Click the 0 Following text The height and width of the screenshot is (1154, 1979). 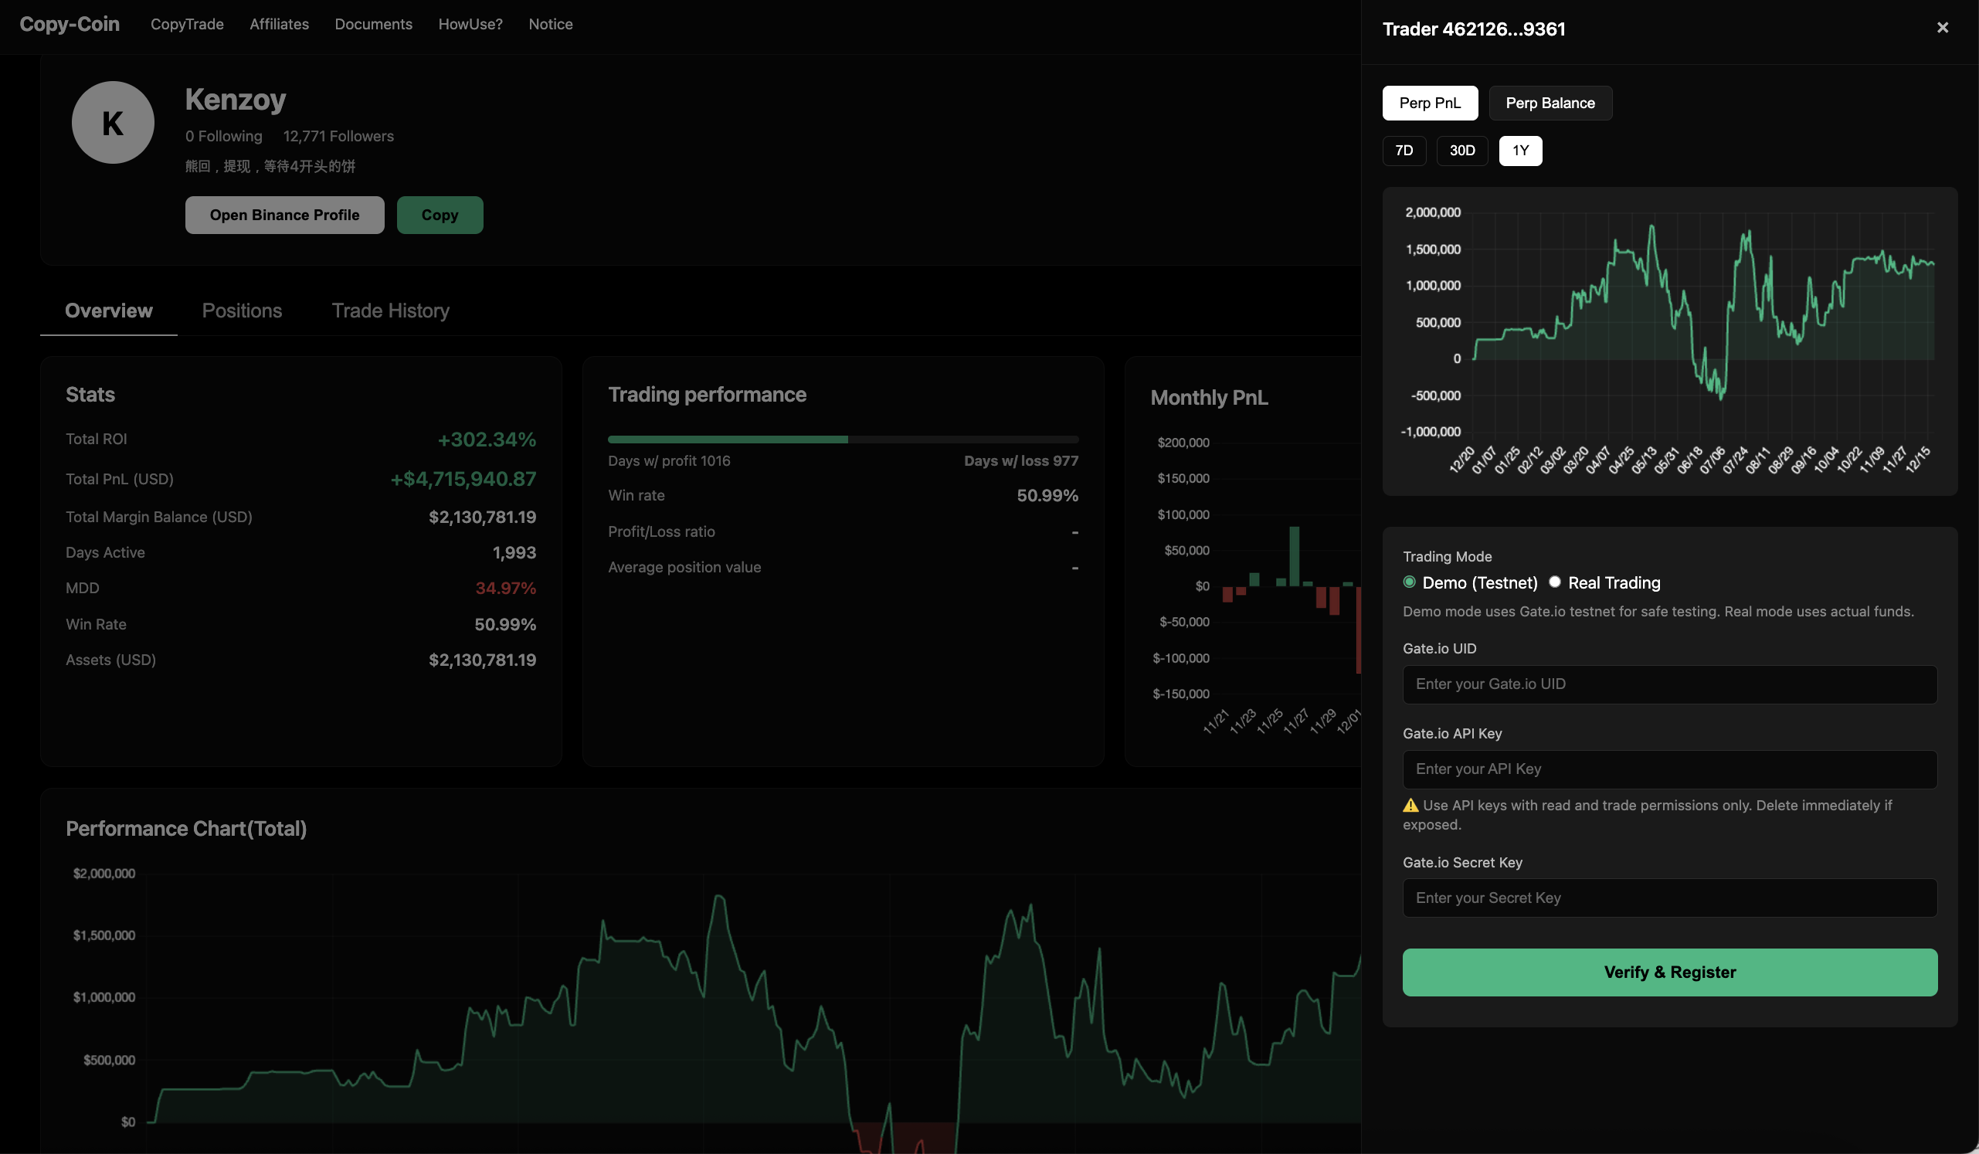(x=223, y=137)
